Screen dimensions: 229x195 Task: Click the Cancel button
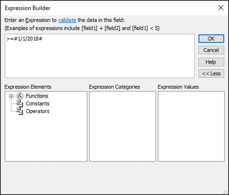pyautogui.click(x=211, y=50)
